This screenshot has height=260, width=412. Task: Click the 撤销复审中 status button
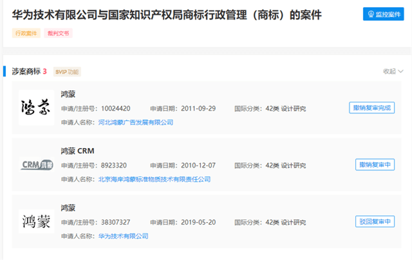tap(375, 165)
